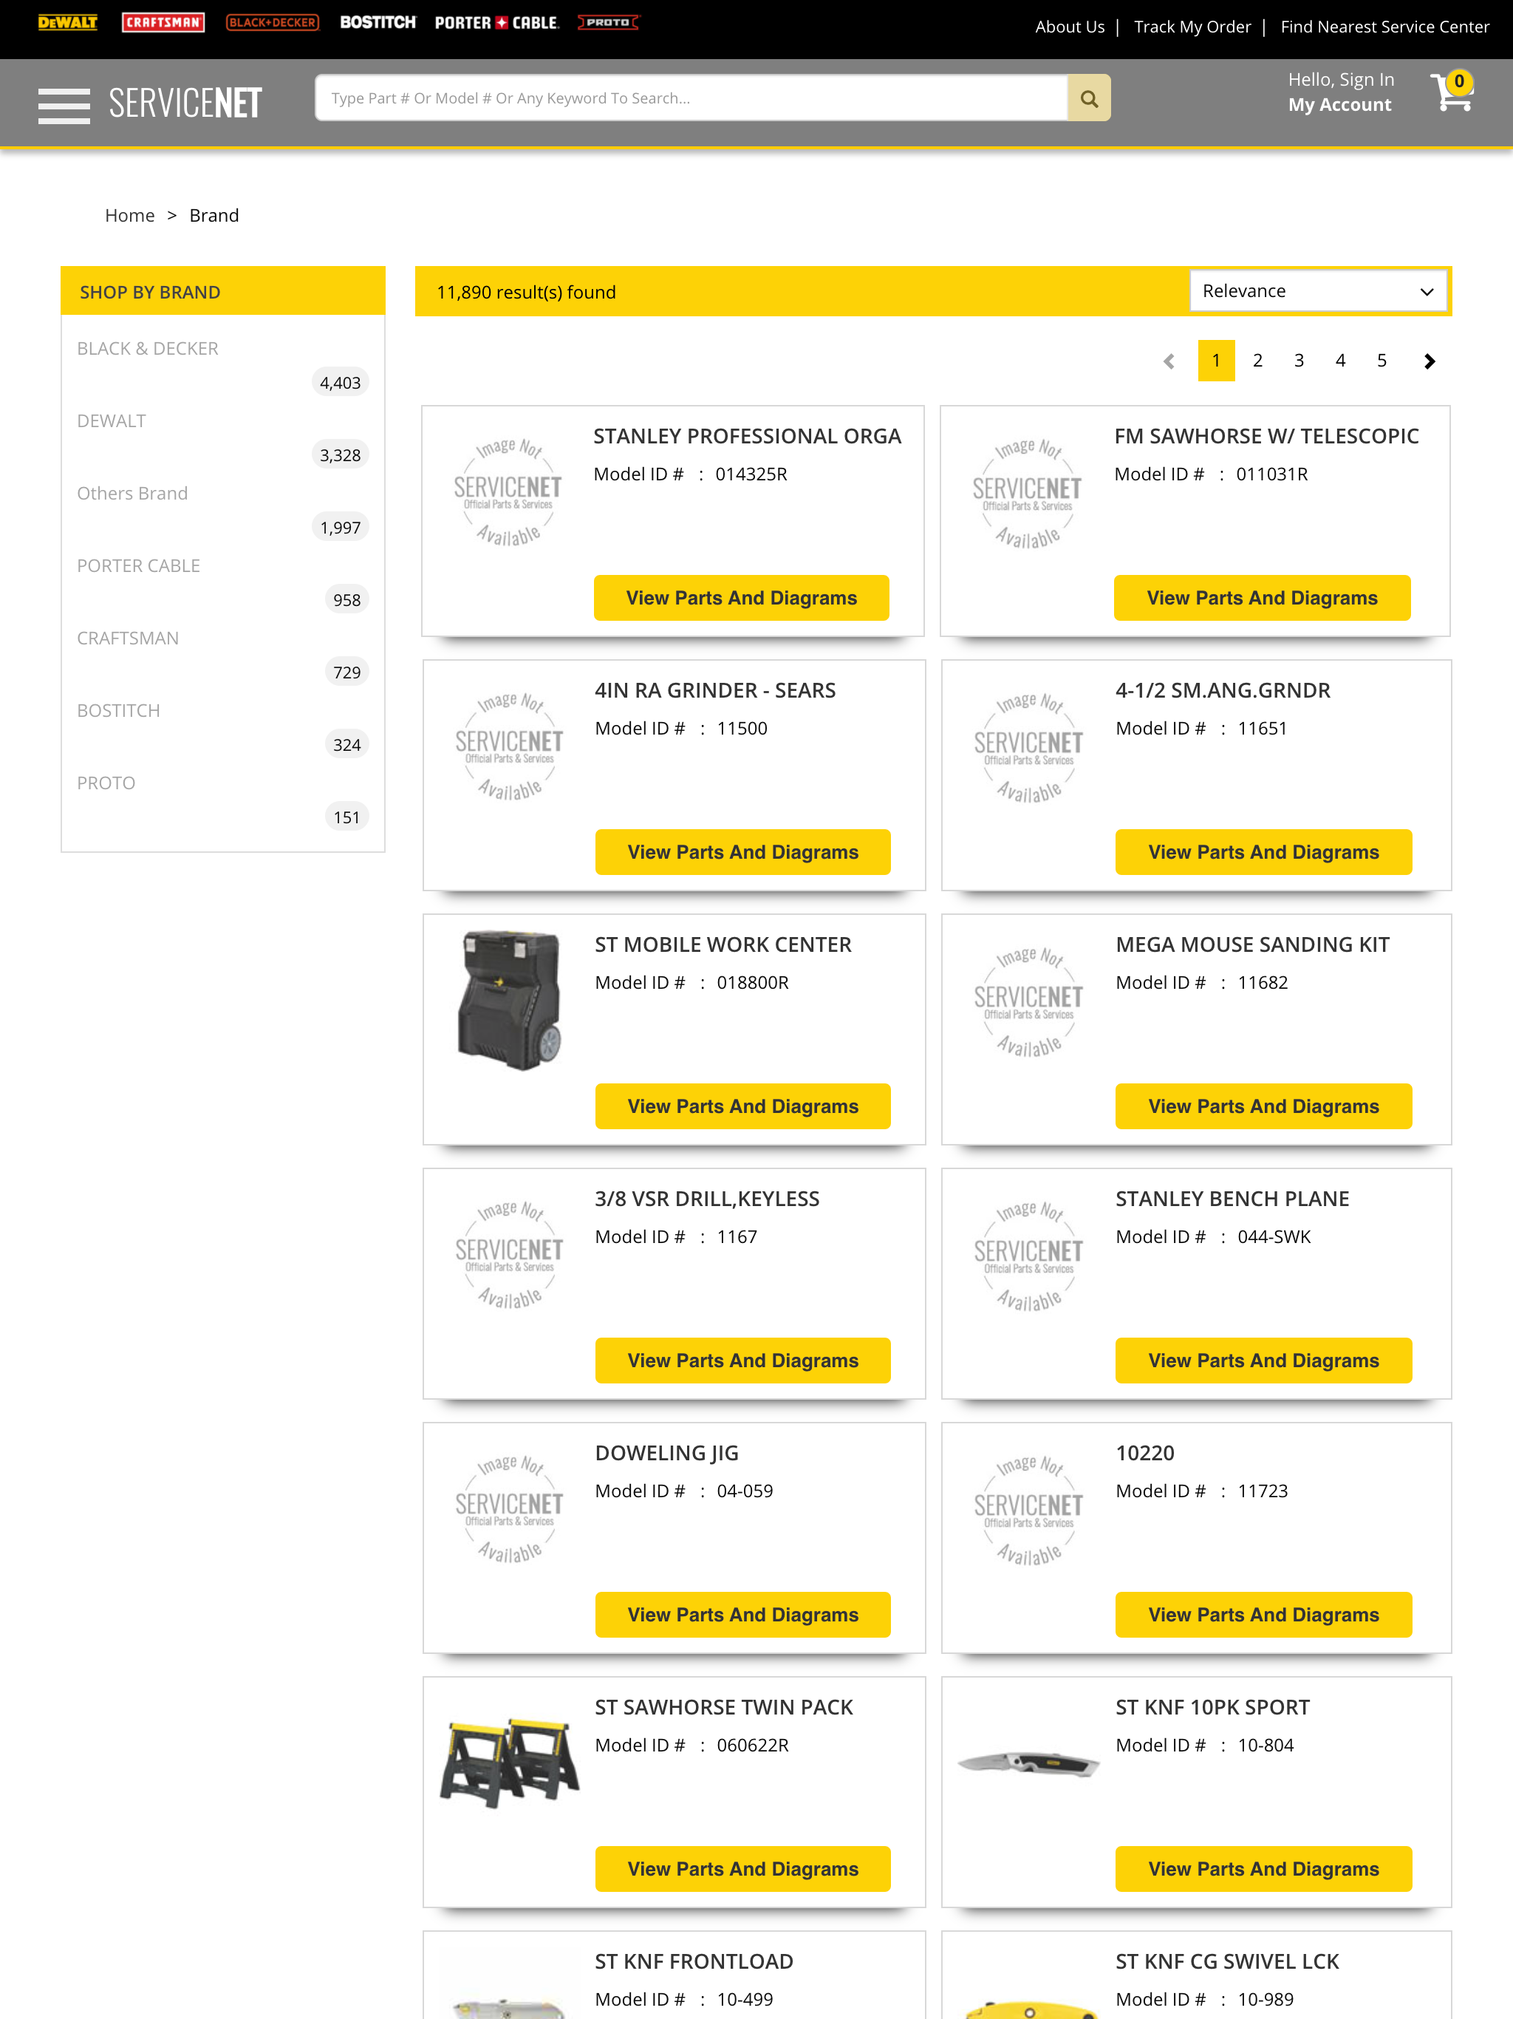Filter by PORTER CABLE brand
This screenshot has width=1513, height=2019.
(x=139, y=566)
